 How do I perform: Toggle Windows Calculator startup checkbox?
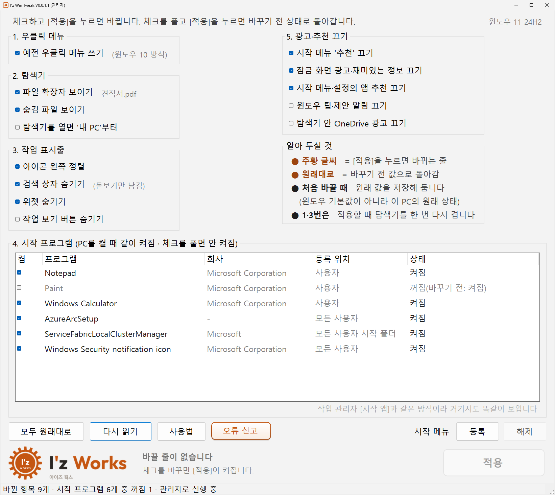coord(19,303)
